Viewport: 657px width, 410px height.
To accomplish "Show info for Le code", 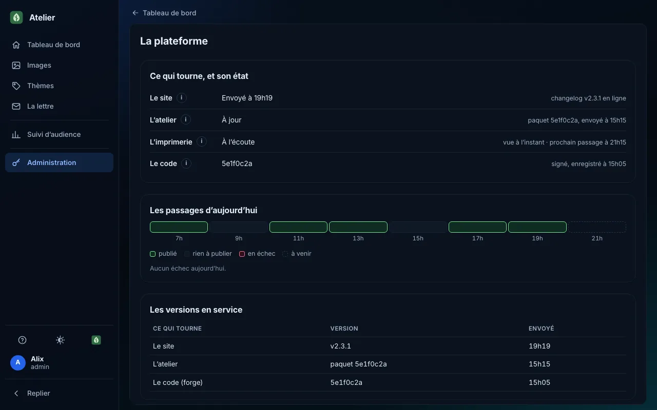I will 186,163.
